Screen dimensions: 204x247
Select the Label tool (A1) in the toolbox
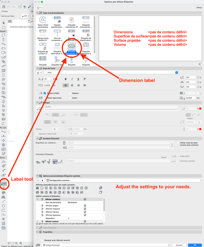(3, 184)
